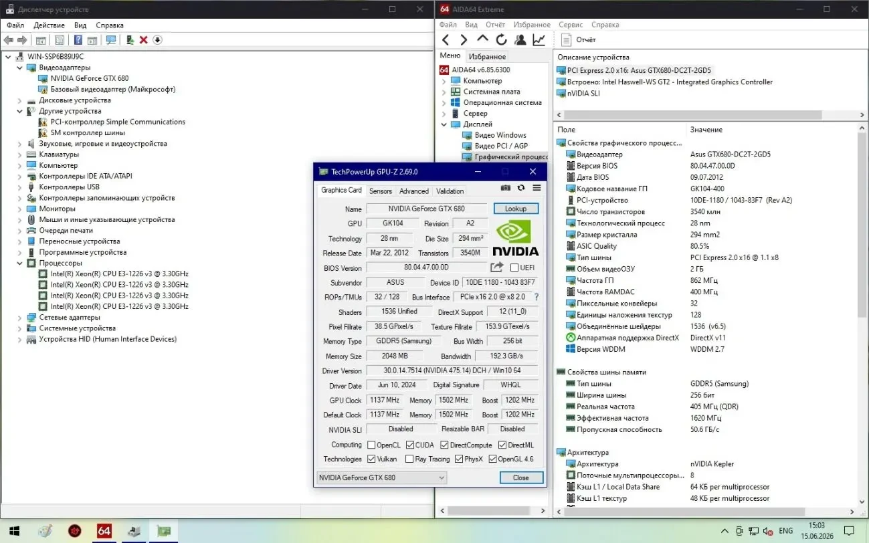The image size is (869, 543).
Task: Toggle the Ray Tracing checkbox
Action: coord(409,459)
